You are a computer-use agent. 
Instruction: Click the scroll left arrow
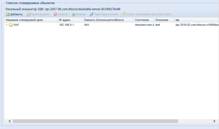pyautogui.click(x=10, y=121)
